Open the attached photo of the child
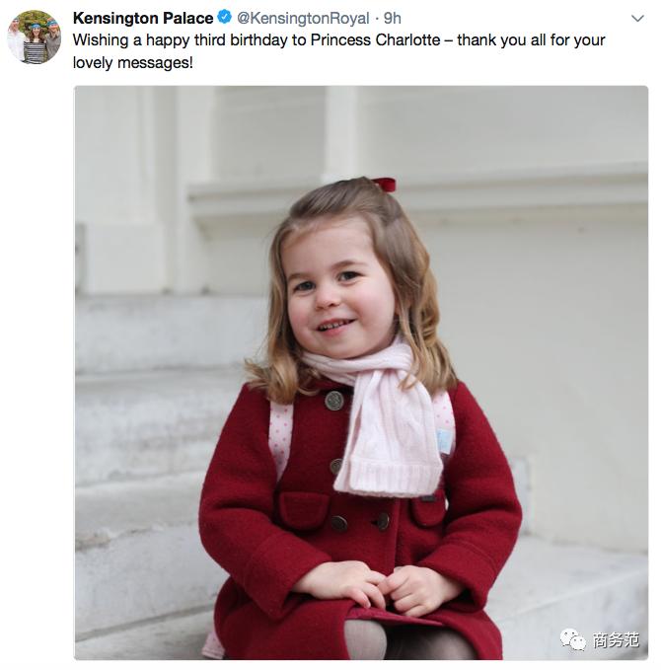Viewport: 661px width, 670px height. point(361,372)
